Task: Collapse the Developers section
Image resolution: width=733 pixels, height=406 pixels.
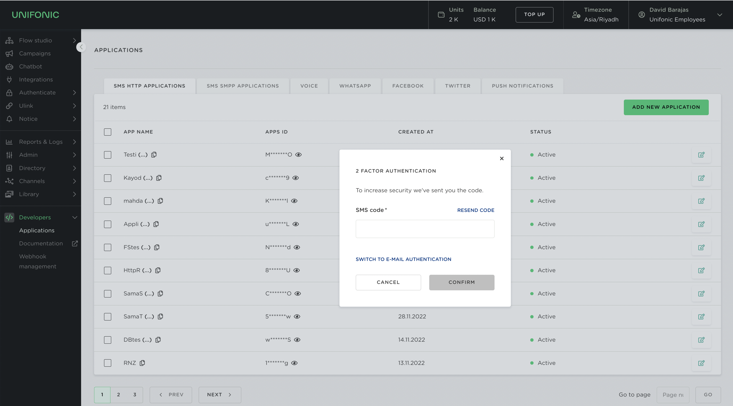Action: tap(74, 217)
